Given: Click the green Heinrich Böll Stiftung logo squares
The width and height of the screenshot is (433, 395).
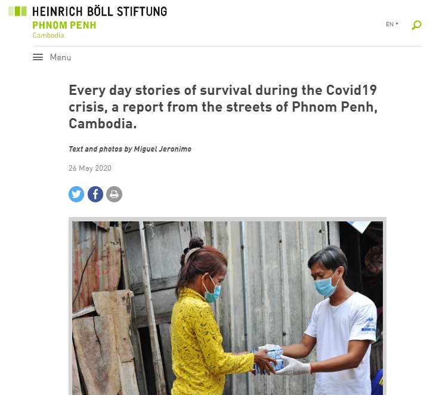Looking at the screenshot, I should [x=17, y=11].
